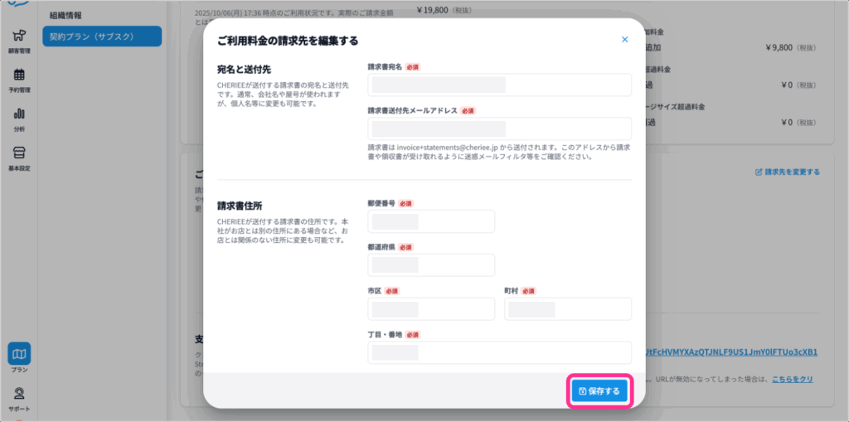This screenshot has height=422, width=849.
Task: Click the 都道府県 field
Action: point(430,265)
